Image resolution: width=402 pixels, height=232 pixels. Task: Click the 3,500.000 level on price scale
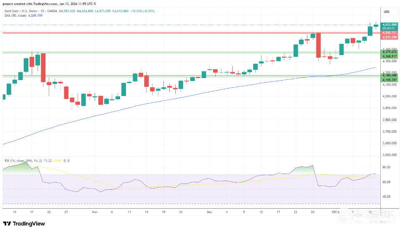tap(389, 155)
